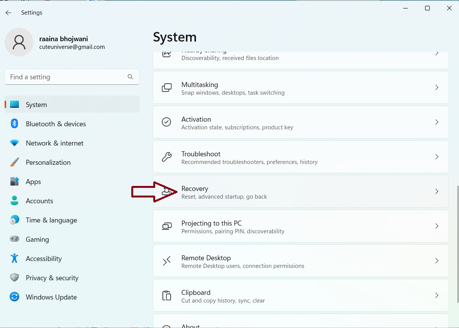Open the Apps settings category
459x328 pixels.
click(x=34, y=182)
